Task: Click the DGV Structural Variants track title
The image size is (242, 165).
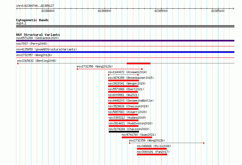Action: [38, 35]
